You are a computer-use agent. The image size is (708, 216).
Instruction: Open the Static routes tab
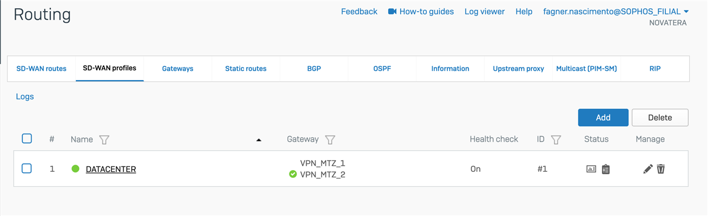pos(246,69)
